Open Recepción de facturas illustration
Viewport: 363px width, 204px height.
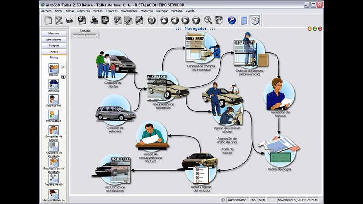(279, 94)
